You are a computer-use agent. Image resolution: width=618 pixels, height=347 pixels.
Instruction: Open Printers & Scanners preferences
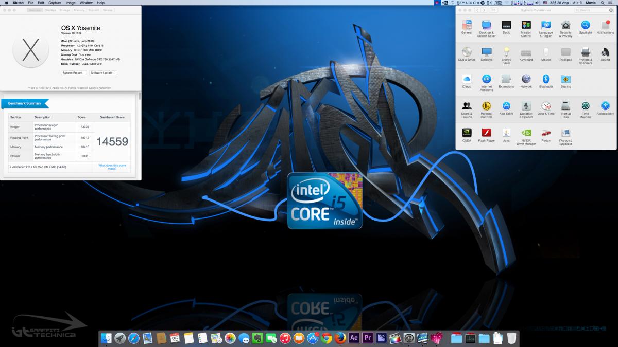point(586,56)
